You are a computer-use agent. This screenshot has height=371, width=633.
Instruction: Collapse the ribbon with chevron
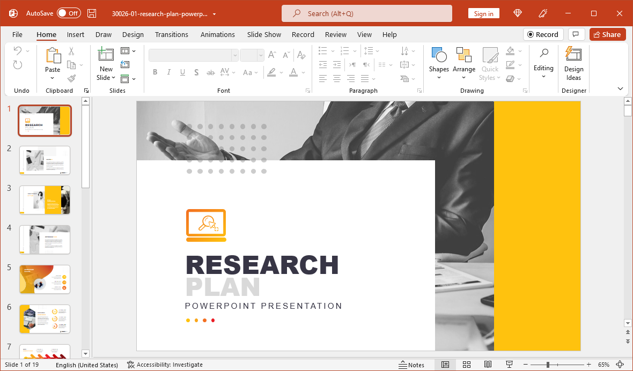pyautogui.click(x=620, y=89)
